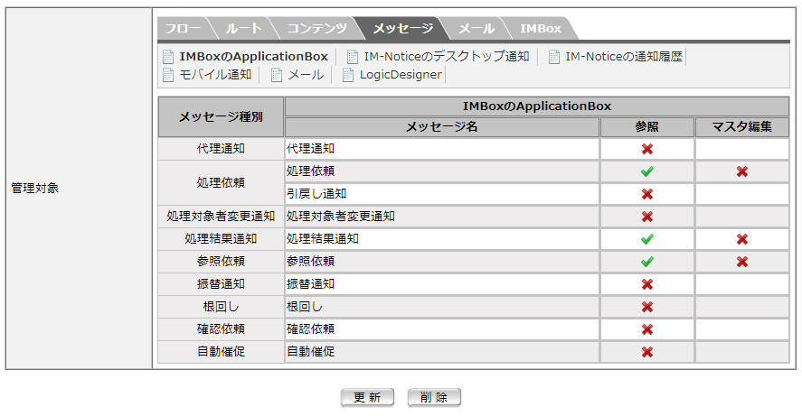Click the document icon beside the メール link
The width and height of the screenshot is (802, 416).
click(x=276, y=75)
